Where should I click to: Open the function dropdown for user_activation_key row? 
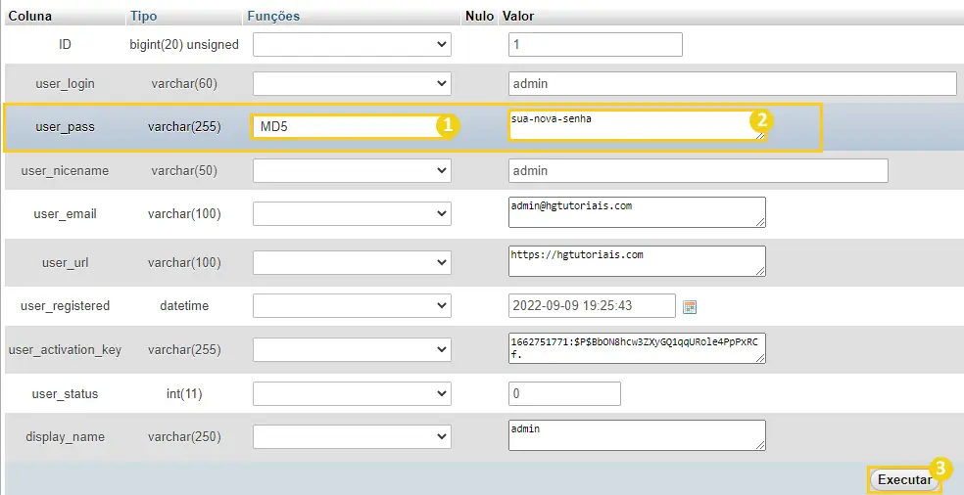pyautogui.click(x=352, y=349)
